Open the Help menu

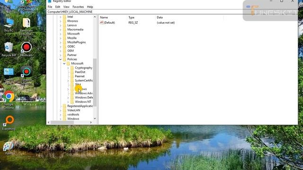[90, 7]
